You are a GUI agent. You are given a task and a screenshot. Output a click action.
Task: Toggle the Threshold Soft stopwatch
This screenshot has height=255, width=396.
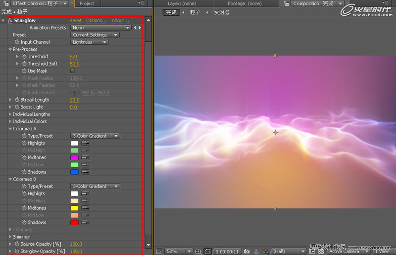(24, 64)
